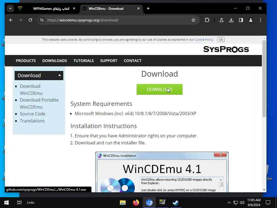Screen dimensions: 277x208
Task: Open the Windows Start menu
Action: coord(6,203)
